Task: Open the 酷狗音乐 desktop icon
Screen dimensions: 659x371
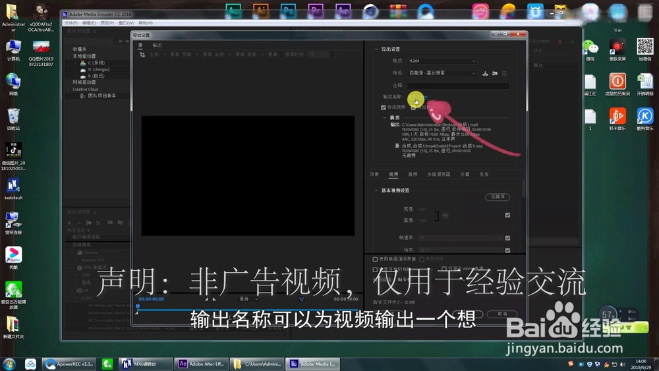Action: click(645, 119)
